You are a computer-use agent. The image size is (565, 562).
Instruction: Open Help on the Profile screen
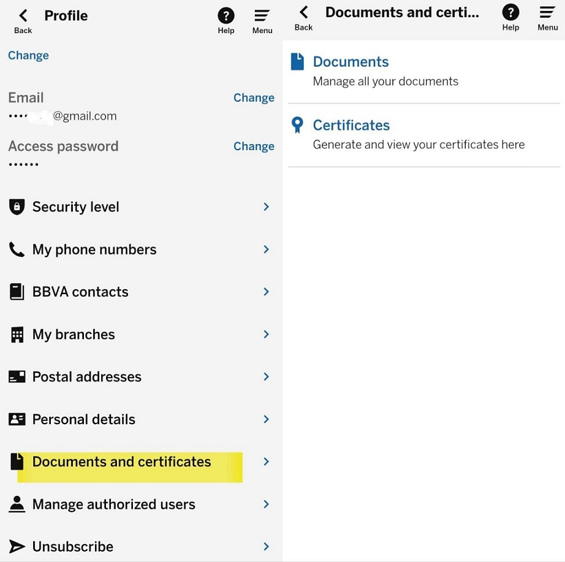tap(226, 21)
